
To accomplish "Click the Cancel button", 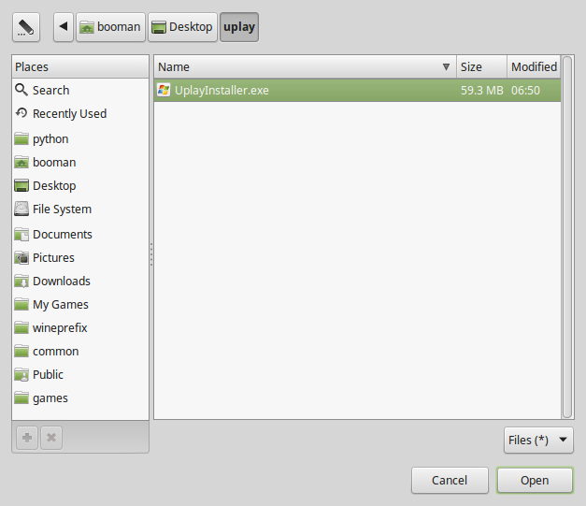I will pos(450,480).
